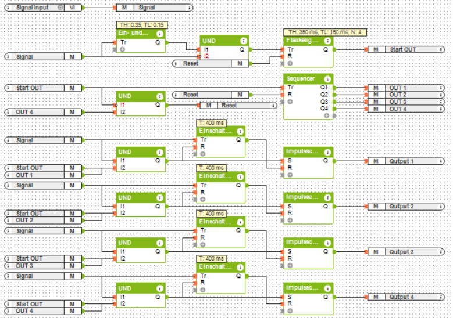This screenshot has width=453, height=318.
Task: Open info icon on the Ein- und... block
Action: [160, 34]
